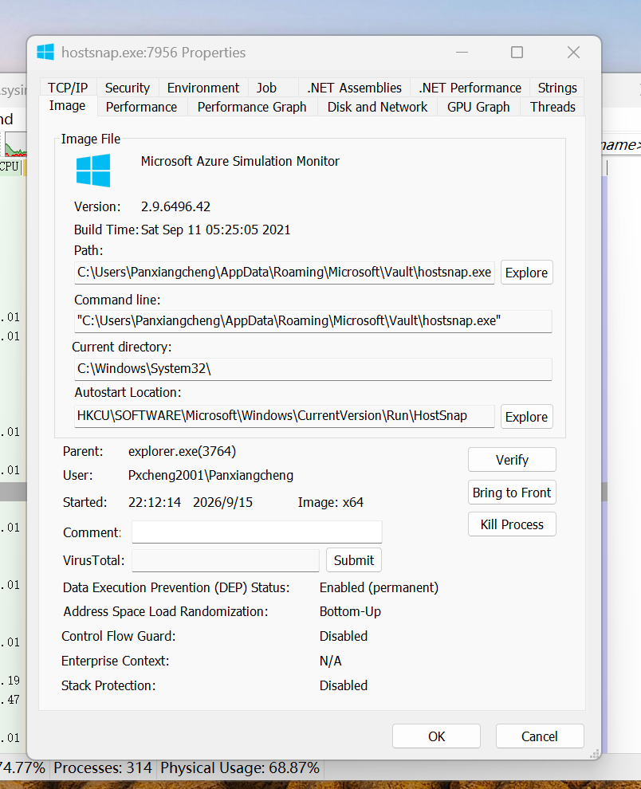Confirm the dialog with OK

pyautogui.click(x=437, y=736)
